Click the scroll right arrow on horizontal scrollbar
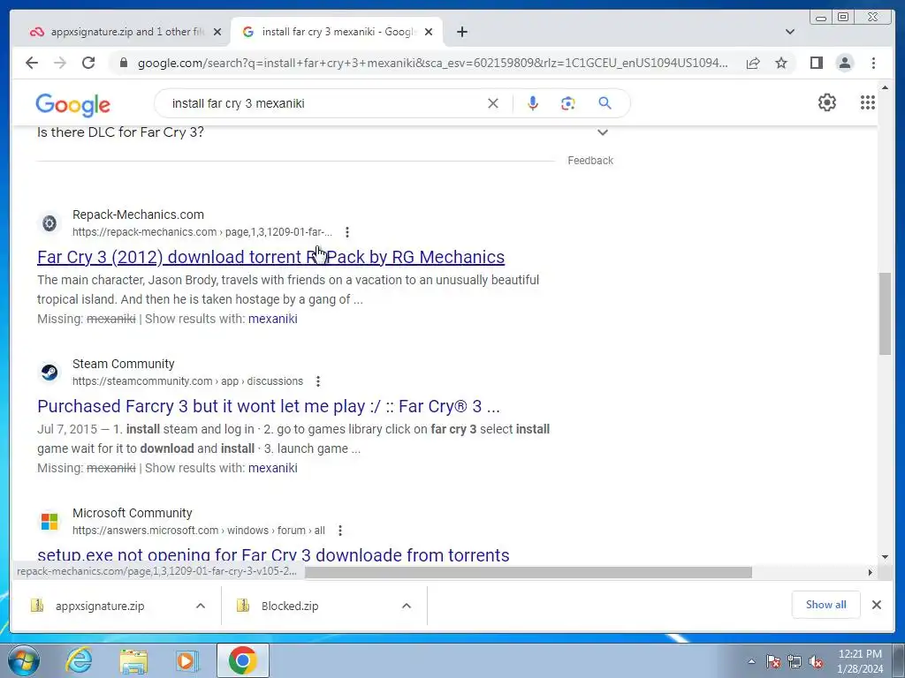The height and width of the screenshot is (678, 905). tap(870, 572)
